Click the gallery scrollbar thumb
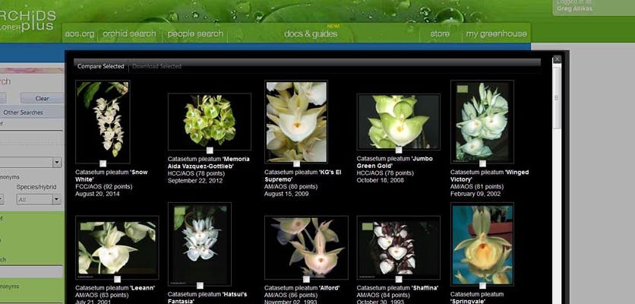 (x=557, y=99)
